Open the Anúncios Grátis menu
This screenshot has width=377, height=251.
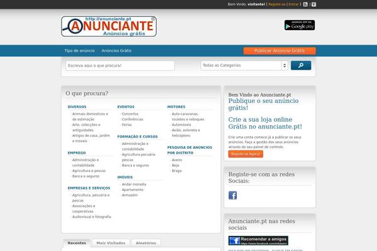tap(116, 51)
